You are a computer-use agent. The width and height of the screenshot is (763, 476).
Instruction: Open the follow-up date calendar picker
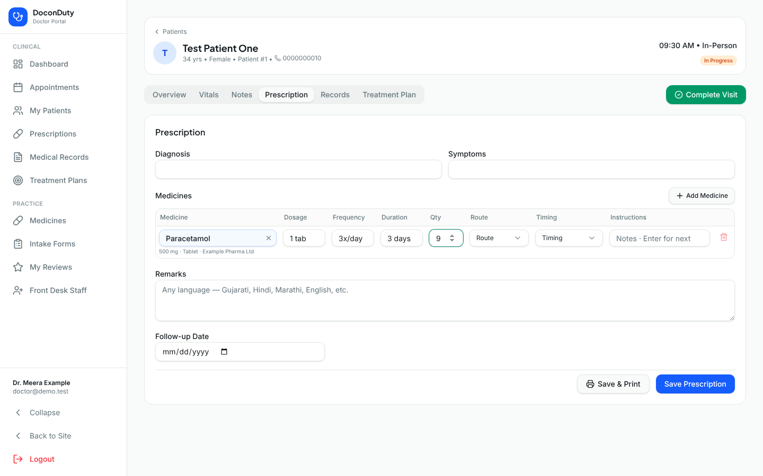coord(224,352)
